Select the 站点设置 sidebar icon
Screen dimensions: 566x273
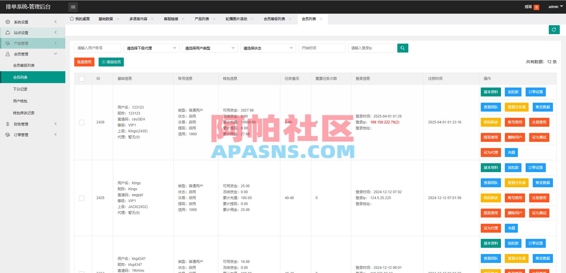(7, 32)
